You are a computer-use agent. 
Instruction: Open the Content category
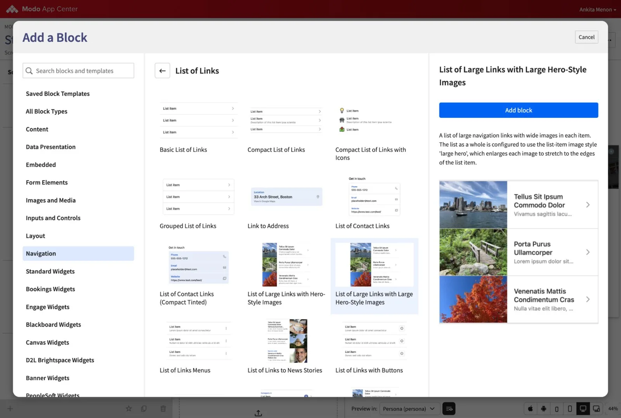(78, 129)
